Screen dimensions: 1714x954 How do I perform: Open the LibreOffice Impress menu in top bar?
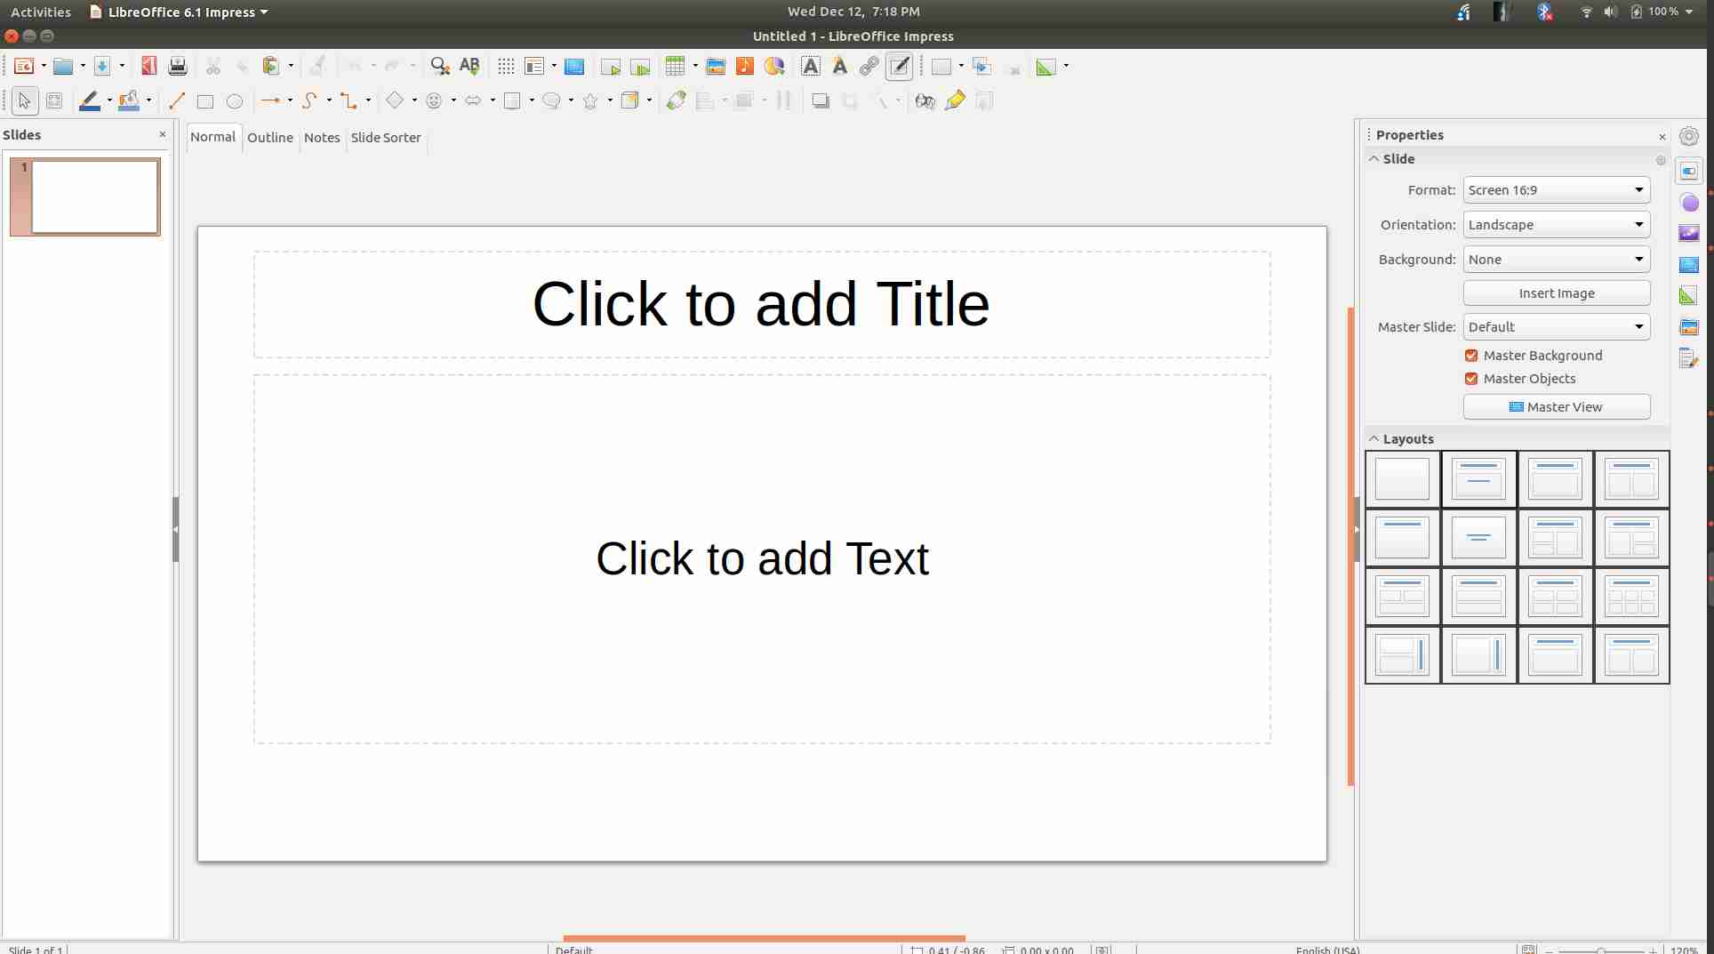tap(178, 12)
